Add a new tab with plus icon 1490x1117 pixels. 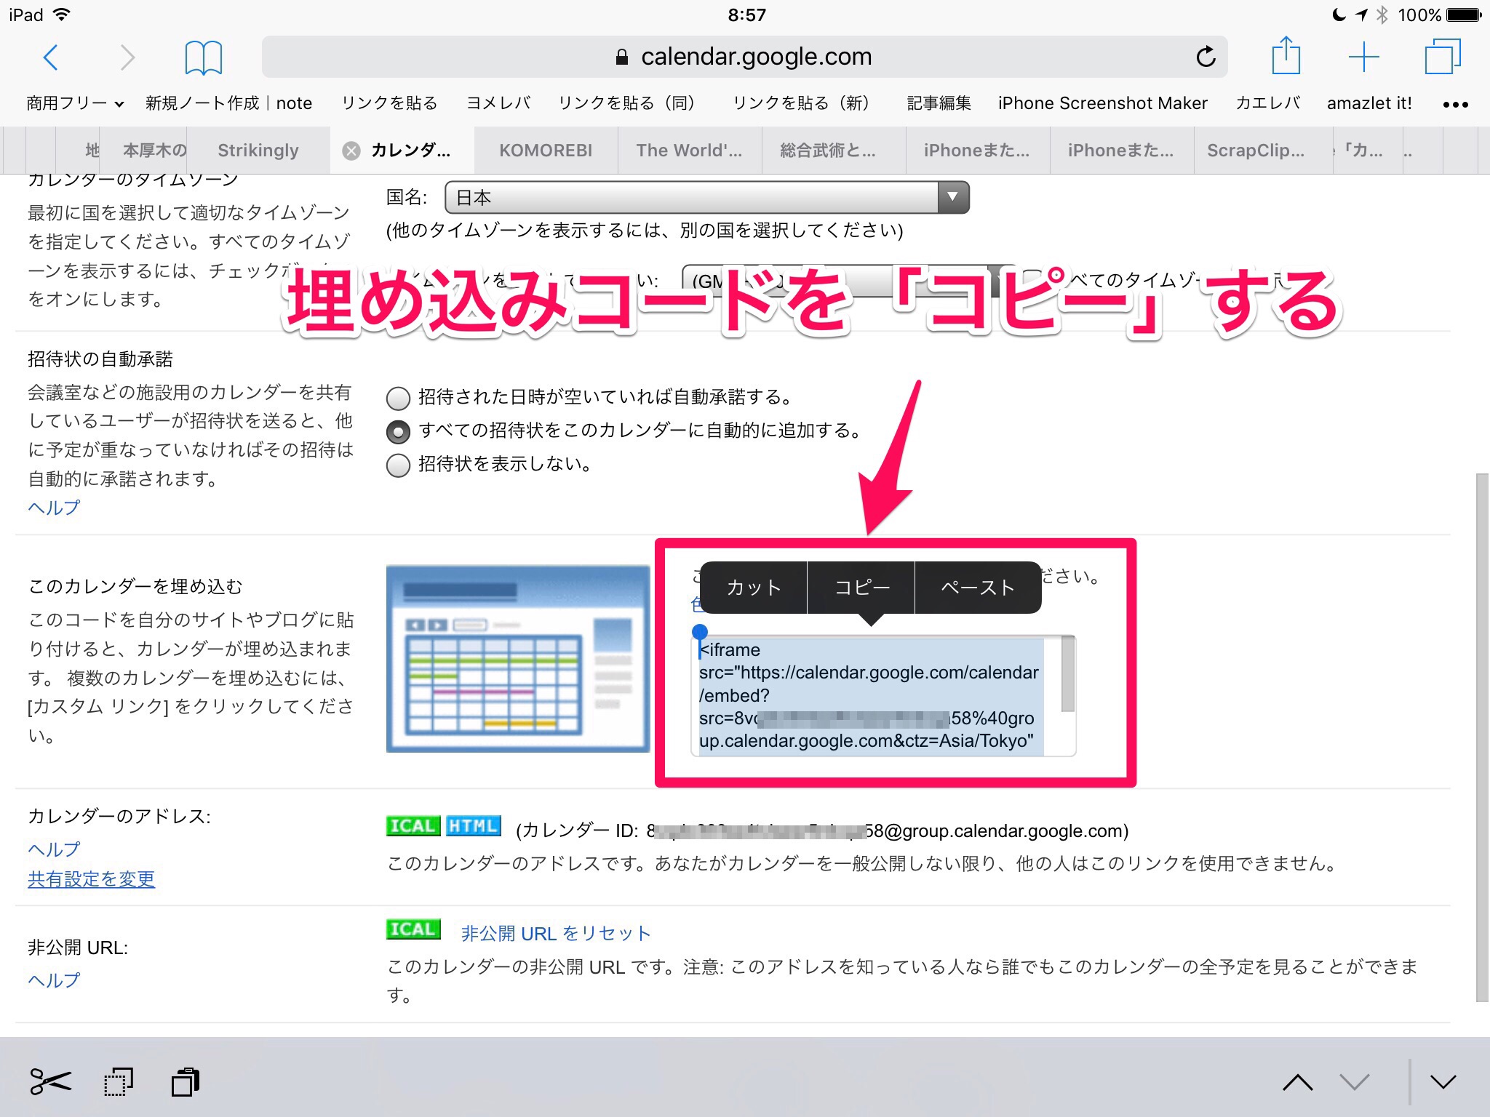[x=1363, y=57]
